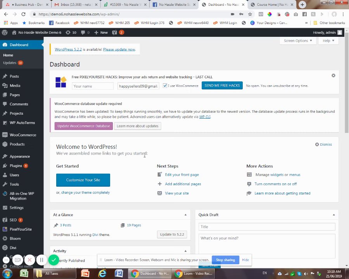Click Edit your front page link
The image size is (349, 279).
point(182,175)
